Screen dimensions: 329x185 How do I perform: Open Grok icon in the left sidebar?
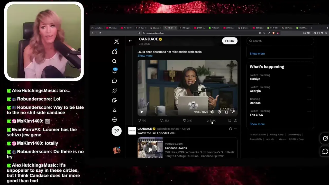[114, 90]
